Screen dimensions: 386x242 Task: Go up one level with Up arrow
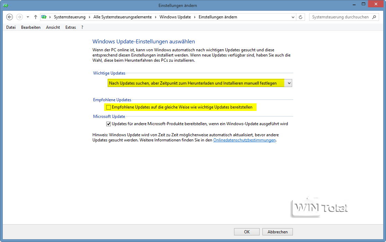pos(36,17)
